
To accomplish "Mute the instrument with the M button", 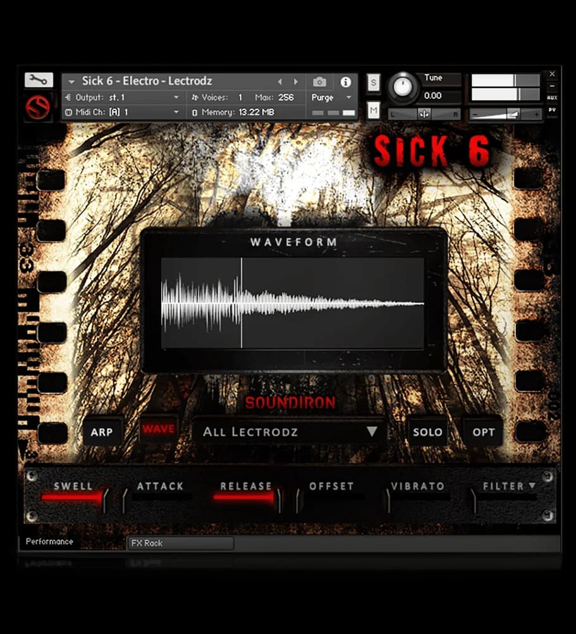I will (x=374, y=111).
